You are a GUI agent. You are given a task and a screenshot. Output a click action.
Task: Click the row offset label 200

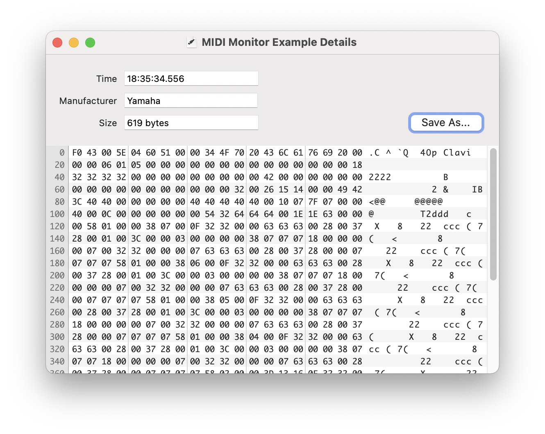pyautogui.click(x=57, y=276)
